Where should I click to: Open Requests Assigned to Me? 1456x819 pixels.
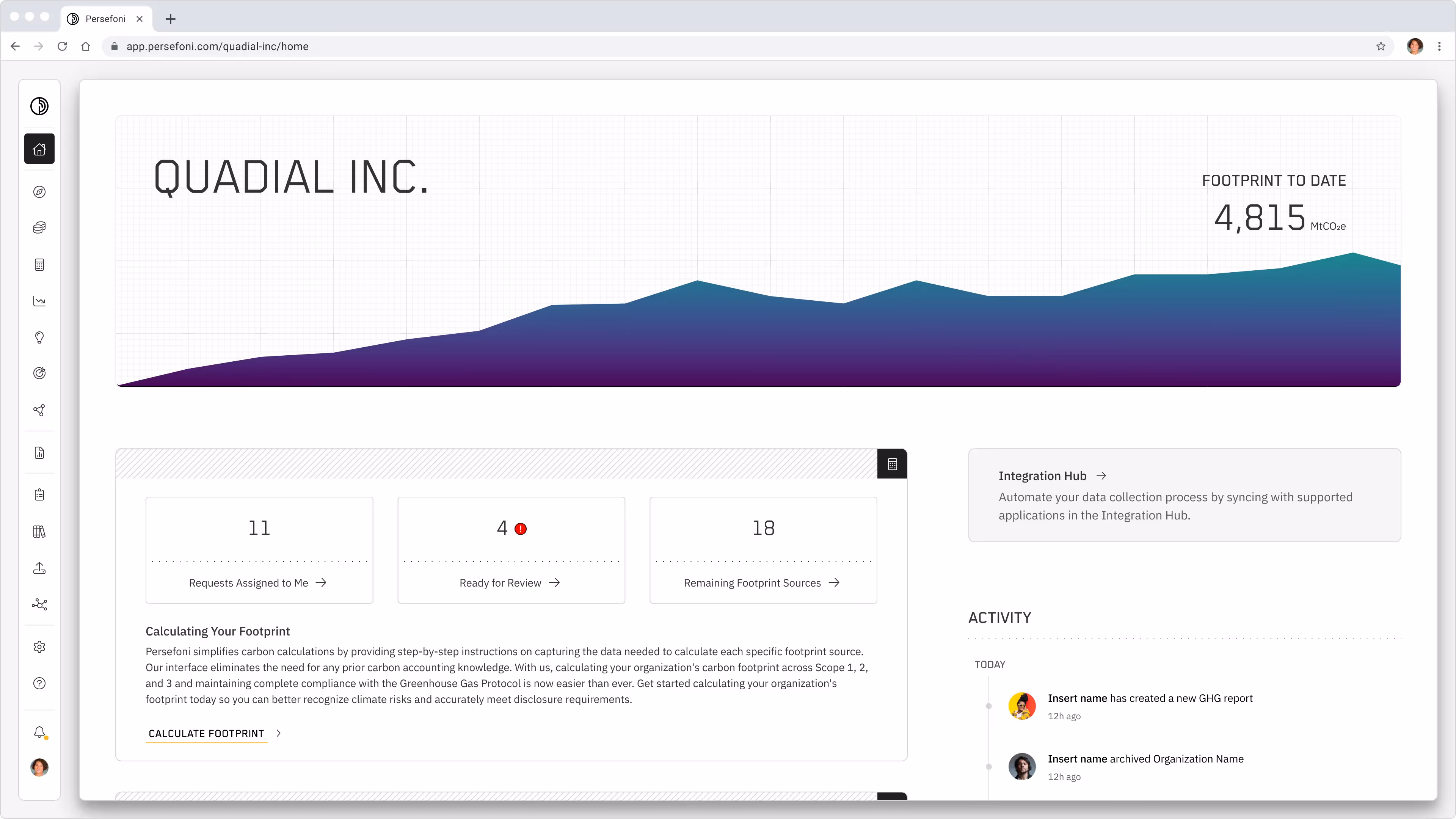point(259,550)
